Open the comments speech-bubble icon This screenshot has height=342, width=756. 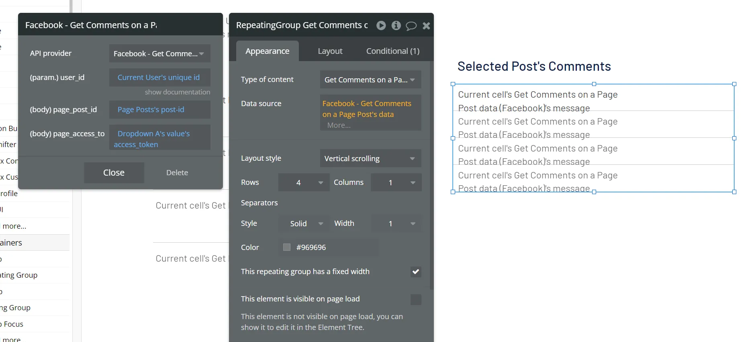411,26
